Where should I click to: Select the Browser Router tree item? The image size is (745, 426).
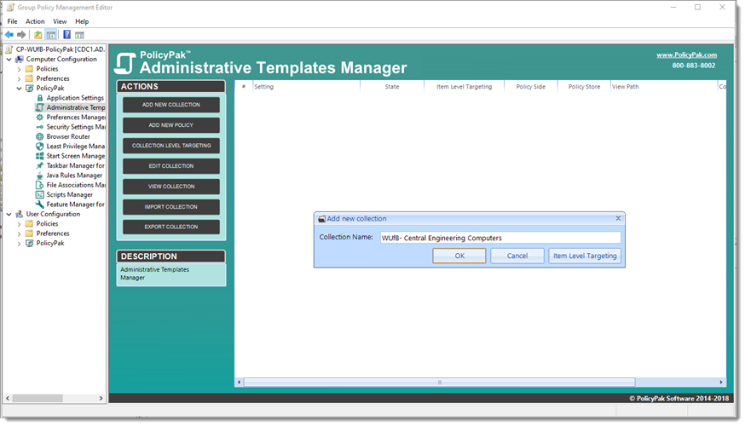pos(68,137)
